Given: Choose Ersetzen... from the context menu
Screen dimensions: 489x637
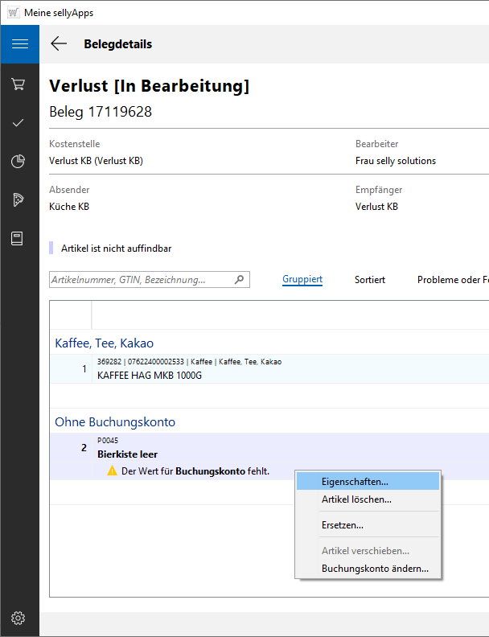Looking at the screenshot, I should pos(343,525).
